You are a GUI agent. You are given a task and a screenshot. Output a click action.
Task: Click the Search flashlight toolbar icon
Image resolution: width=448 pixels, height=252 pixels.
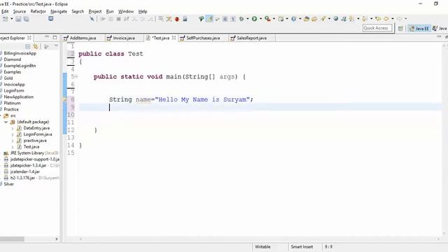point(323,19)
